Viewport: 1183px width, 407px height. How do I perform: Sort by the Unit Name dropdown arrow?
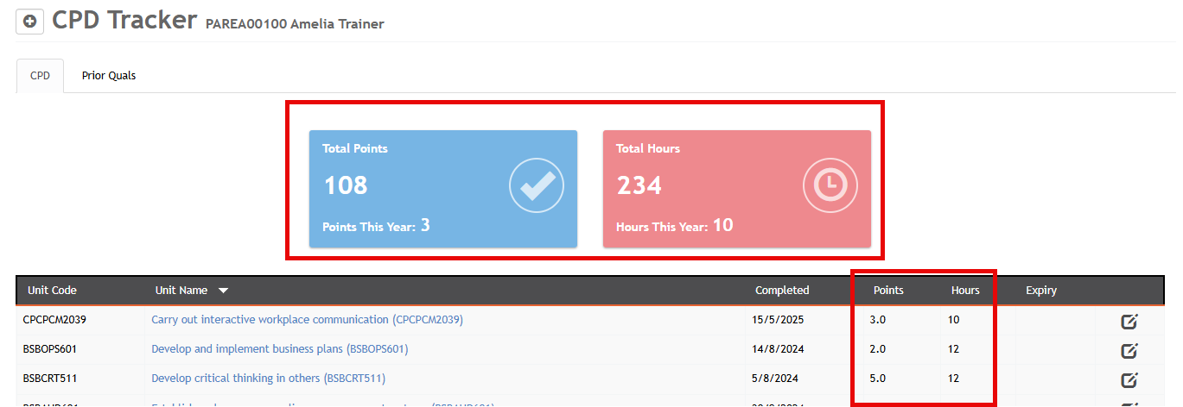[223, 291]
